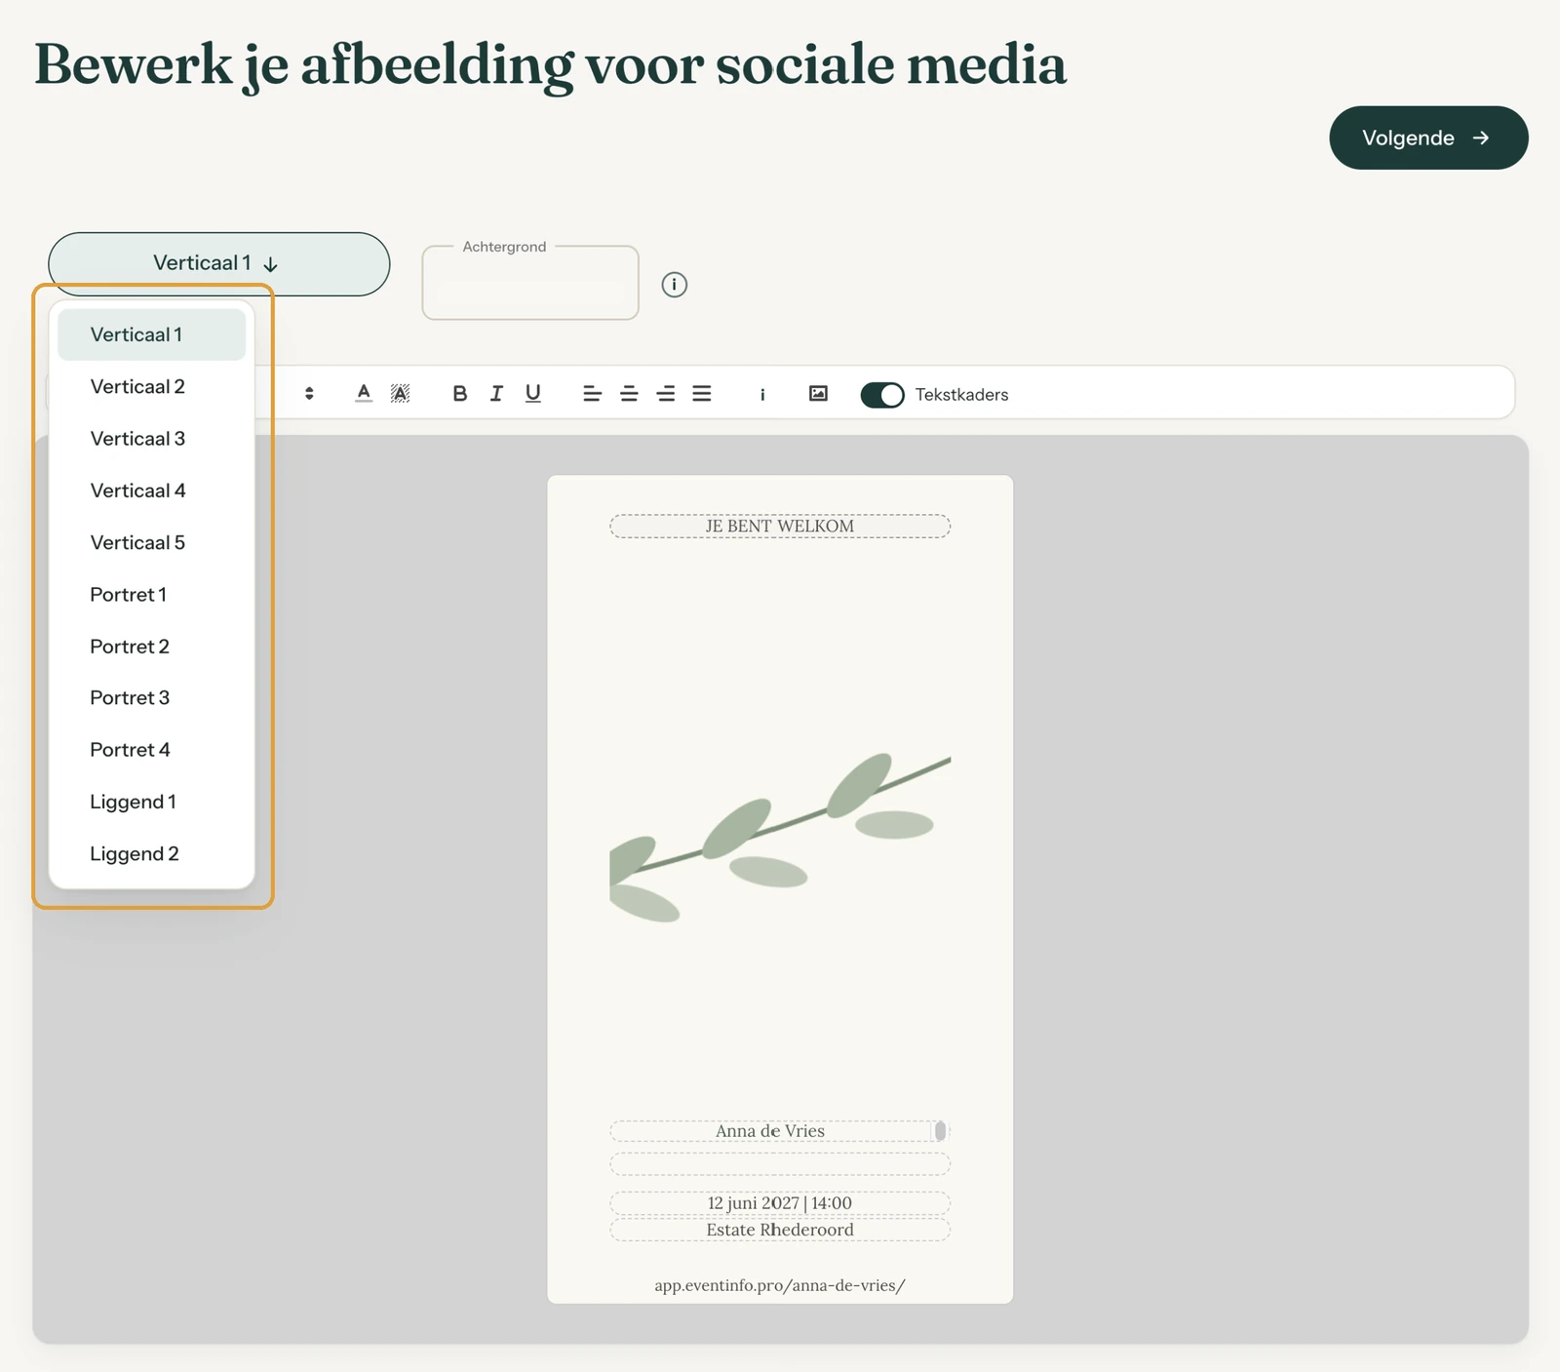Screen dimensions: 1560x1372
Task: Choose the Verticaal 4 layout
Action: (151, 490)
